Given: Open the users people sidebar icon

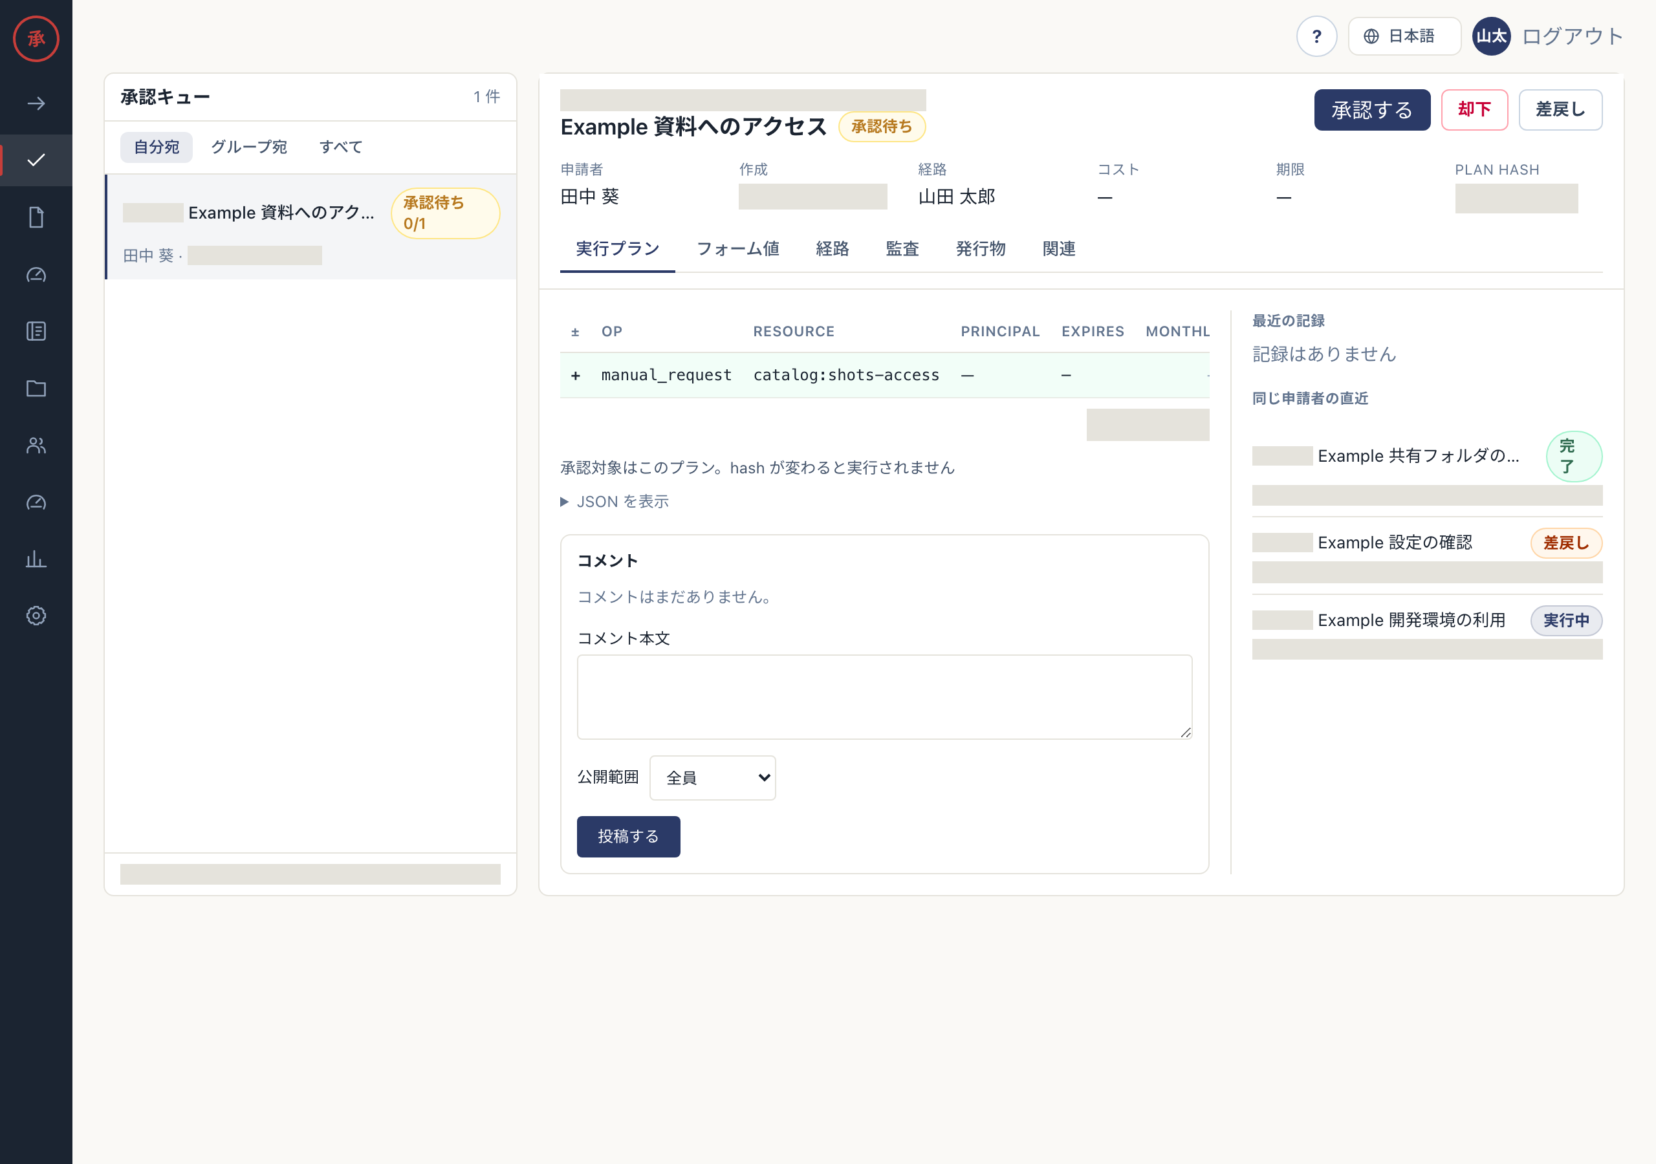Looking at the screenshot, I should 36,445.
